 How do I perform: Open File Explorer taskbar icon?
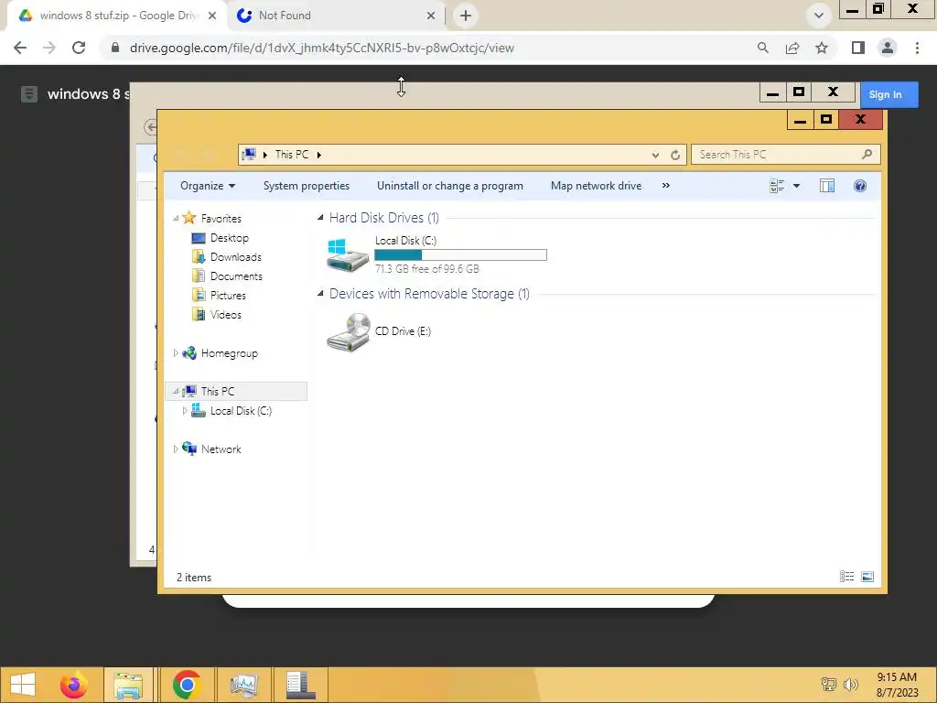coord(128,685)
